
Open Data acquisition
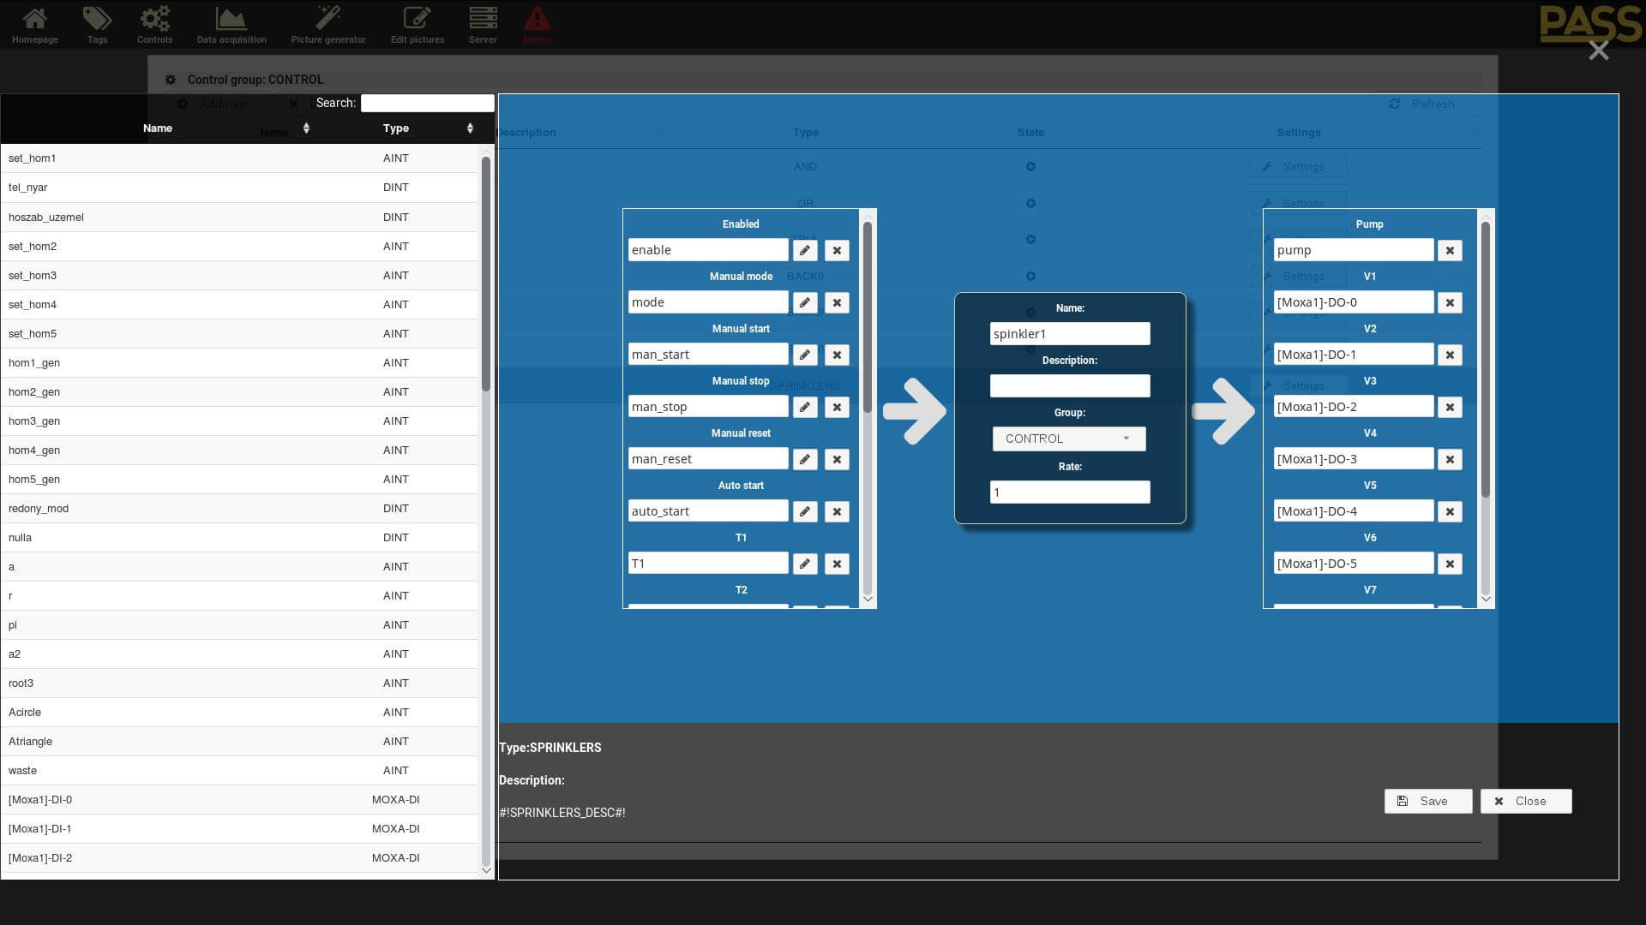(x=231, y=25)
